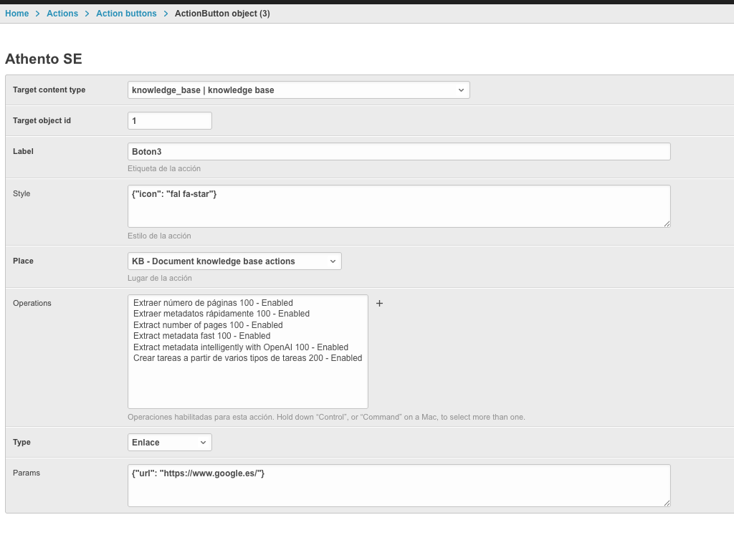Select 'Extraer metadatos rápidamente 100' operation
This screenshot has width=734, height=535.
[x=221, y=314]
